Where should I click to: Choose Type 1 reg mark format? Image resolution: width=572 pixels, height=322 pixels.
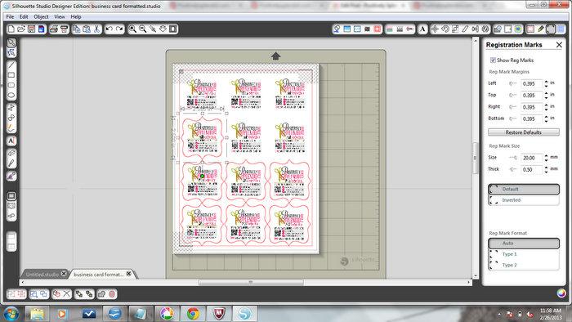tap(524, 254)
